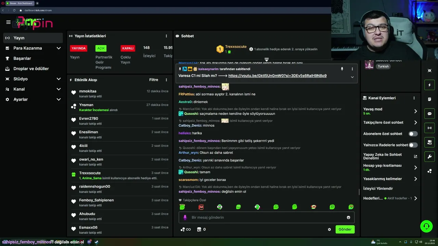Toggle channel actions panel icon
The height and width of the screenshot is (246, 438).
click(429, 142)
